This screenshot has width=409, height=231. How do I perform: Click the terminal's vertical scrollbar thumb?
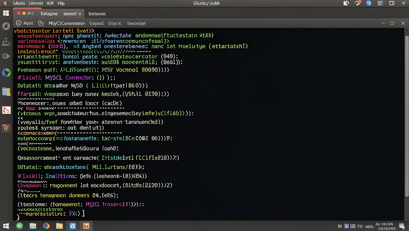click(x=407, y=116)
